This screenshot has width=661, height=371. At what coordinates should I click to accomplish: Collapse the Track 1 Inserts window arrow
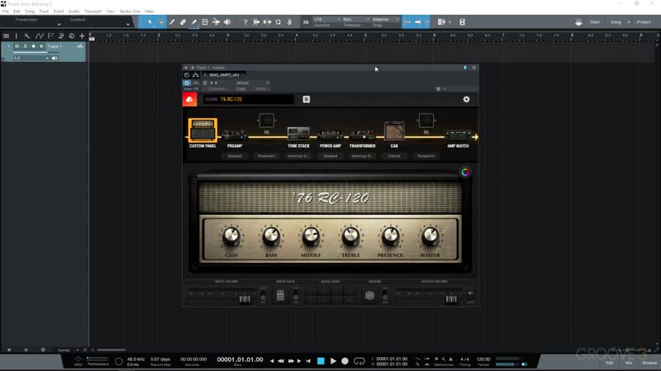[x=186, y=68]
